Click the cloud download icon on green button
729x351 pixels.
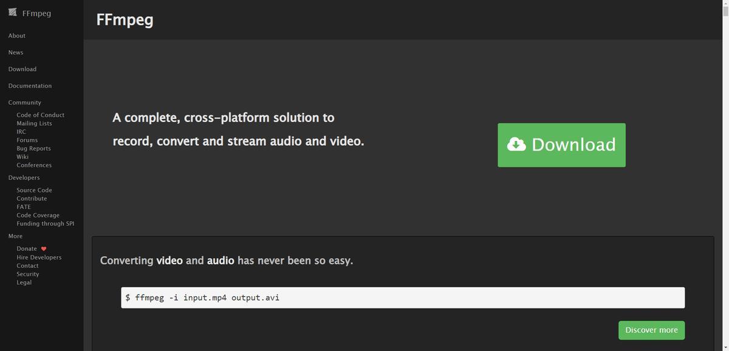coord(516,145)
